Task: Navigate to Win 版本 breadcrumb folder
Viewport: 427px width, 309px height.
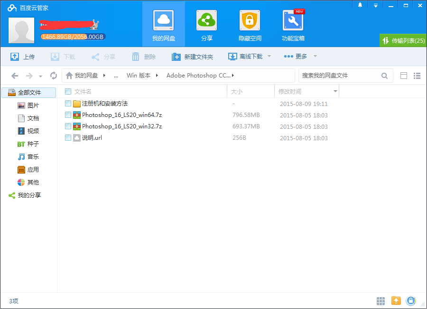Action: (x=139, y=75)
